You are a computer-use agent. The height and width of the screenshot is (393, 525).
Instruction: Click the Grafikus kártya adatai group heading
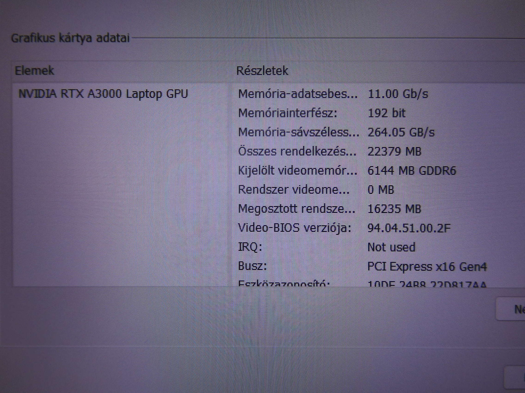[x=70, y=38]
